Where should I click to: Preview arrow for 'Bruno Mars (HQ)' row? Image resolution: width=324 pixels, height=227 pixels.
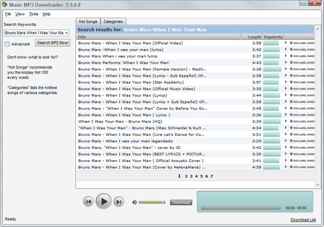286,121
